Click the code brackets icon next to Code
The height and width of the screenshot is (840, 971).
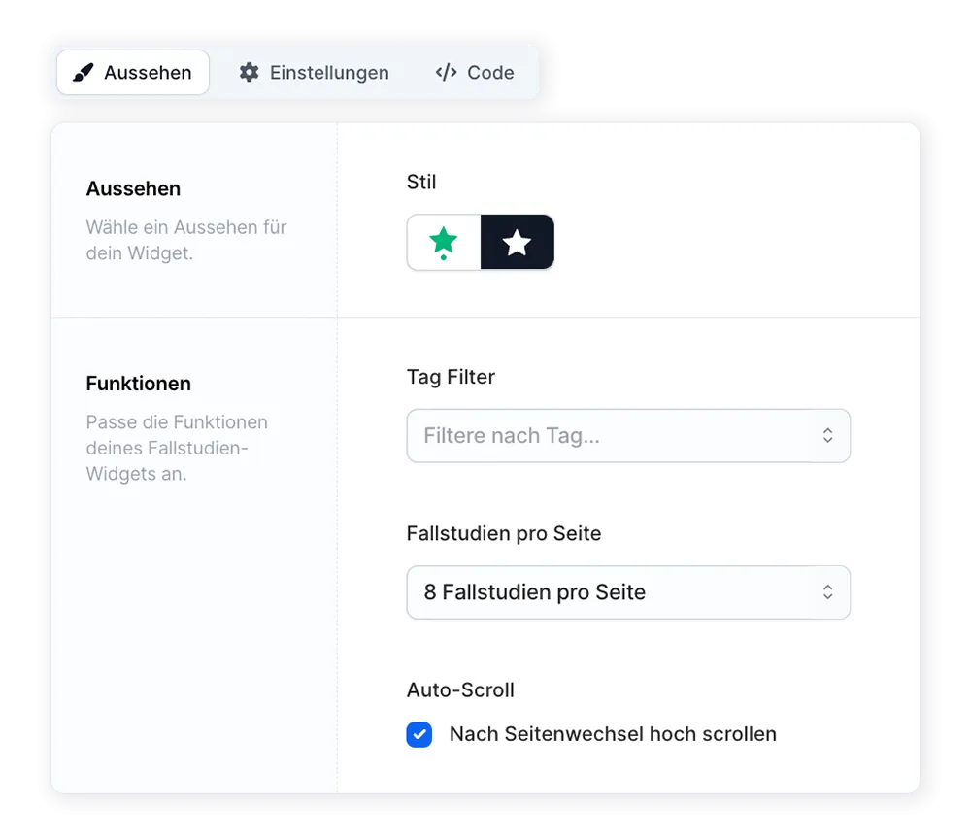[446, 72]
